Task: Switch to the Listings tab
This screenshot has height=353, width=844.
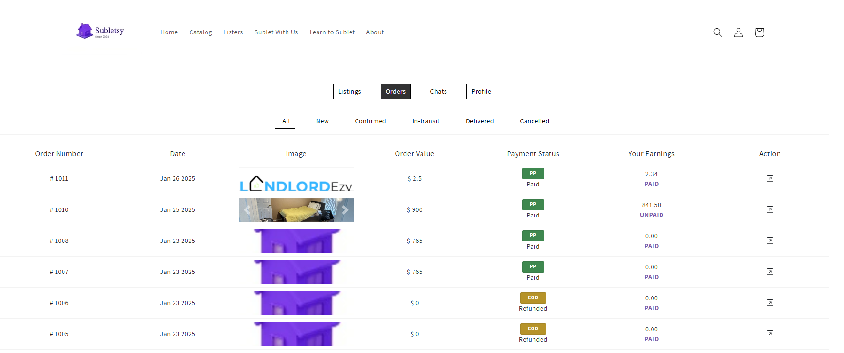Action: 349,92
